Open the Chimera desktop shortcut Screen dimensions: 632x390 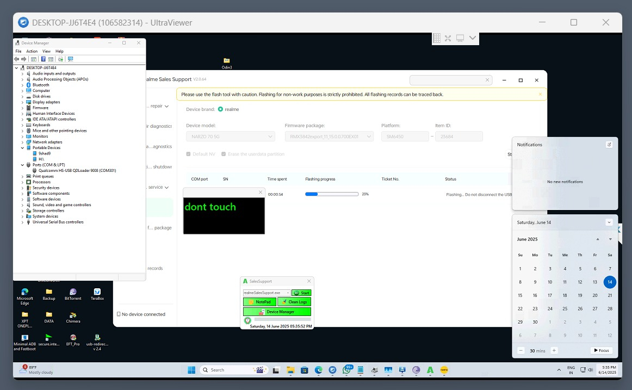point(73,318)
